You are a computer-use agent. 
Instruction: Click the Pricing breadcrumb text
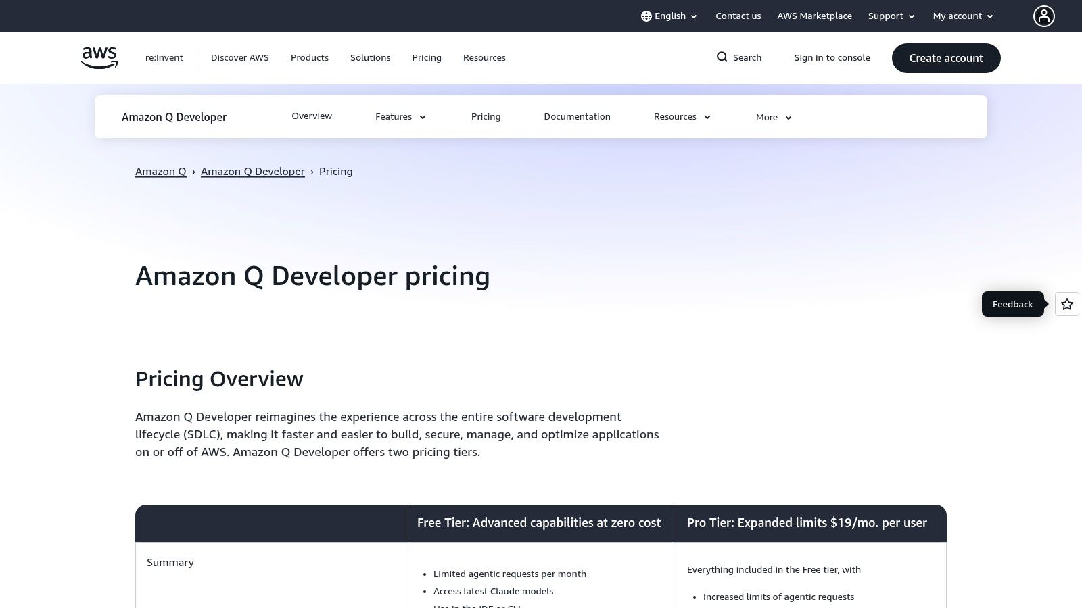(336, 172)
